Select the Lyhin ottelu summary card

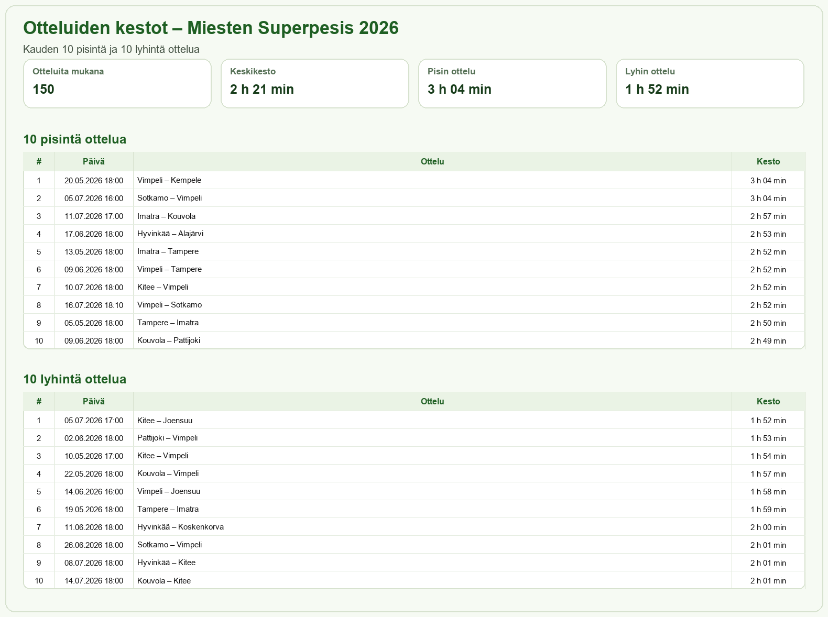click(x=710, y=84)
